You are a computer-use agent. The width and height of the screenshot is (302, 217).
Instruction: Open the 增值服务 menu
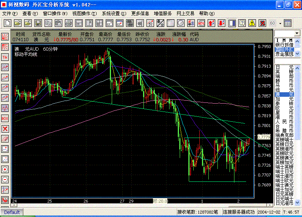[x=163, y=14]
